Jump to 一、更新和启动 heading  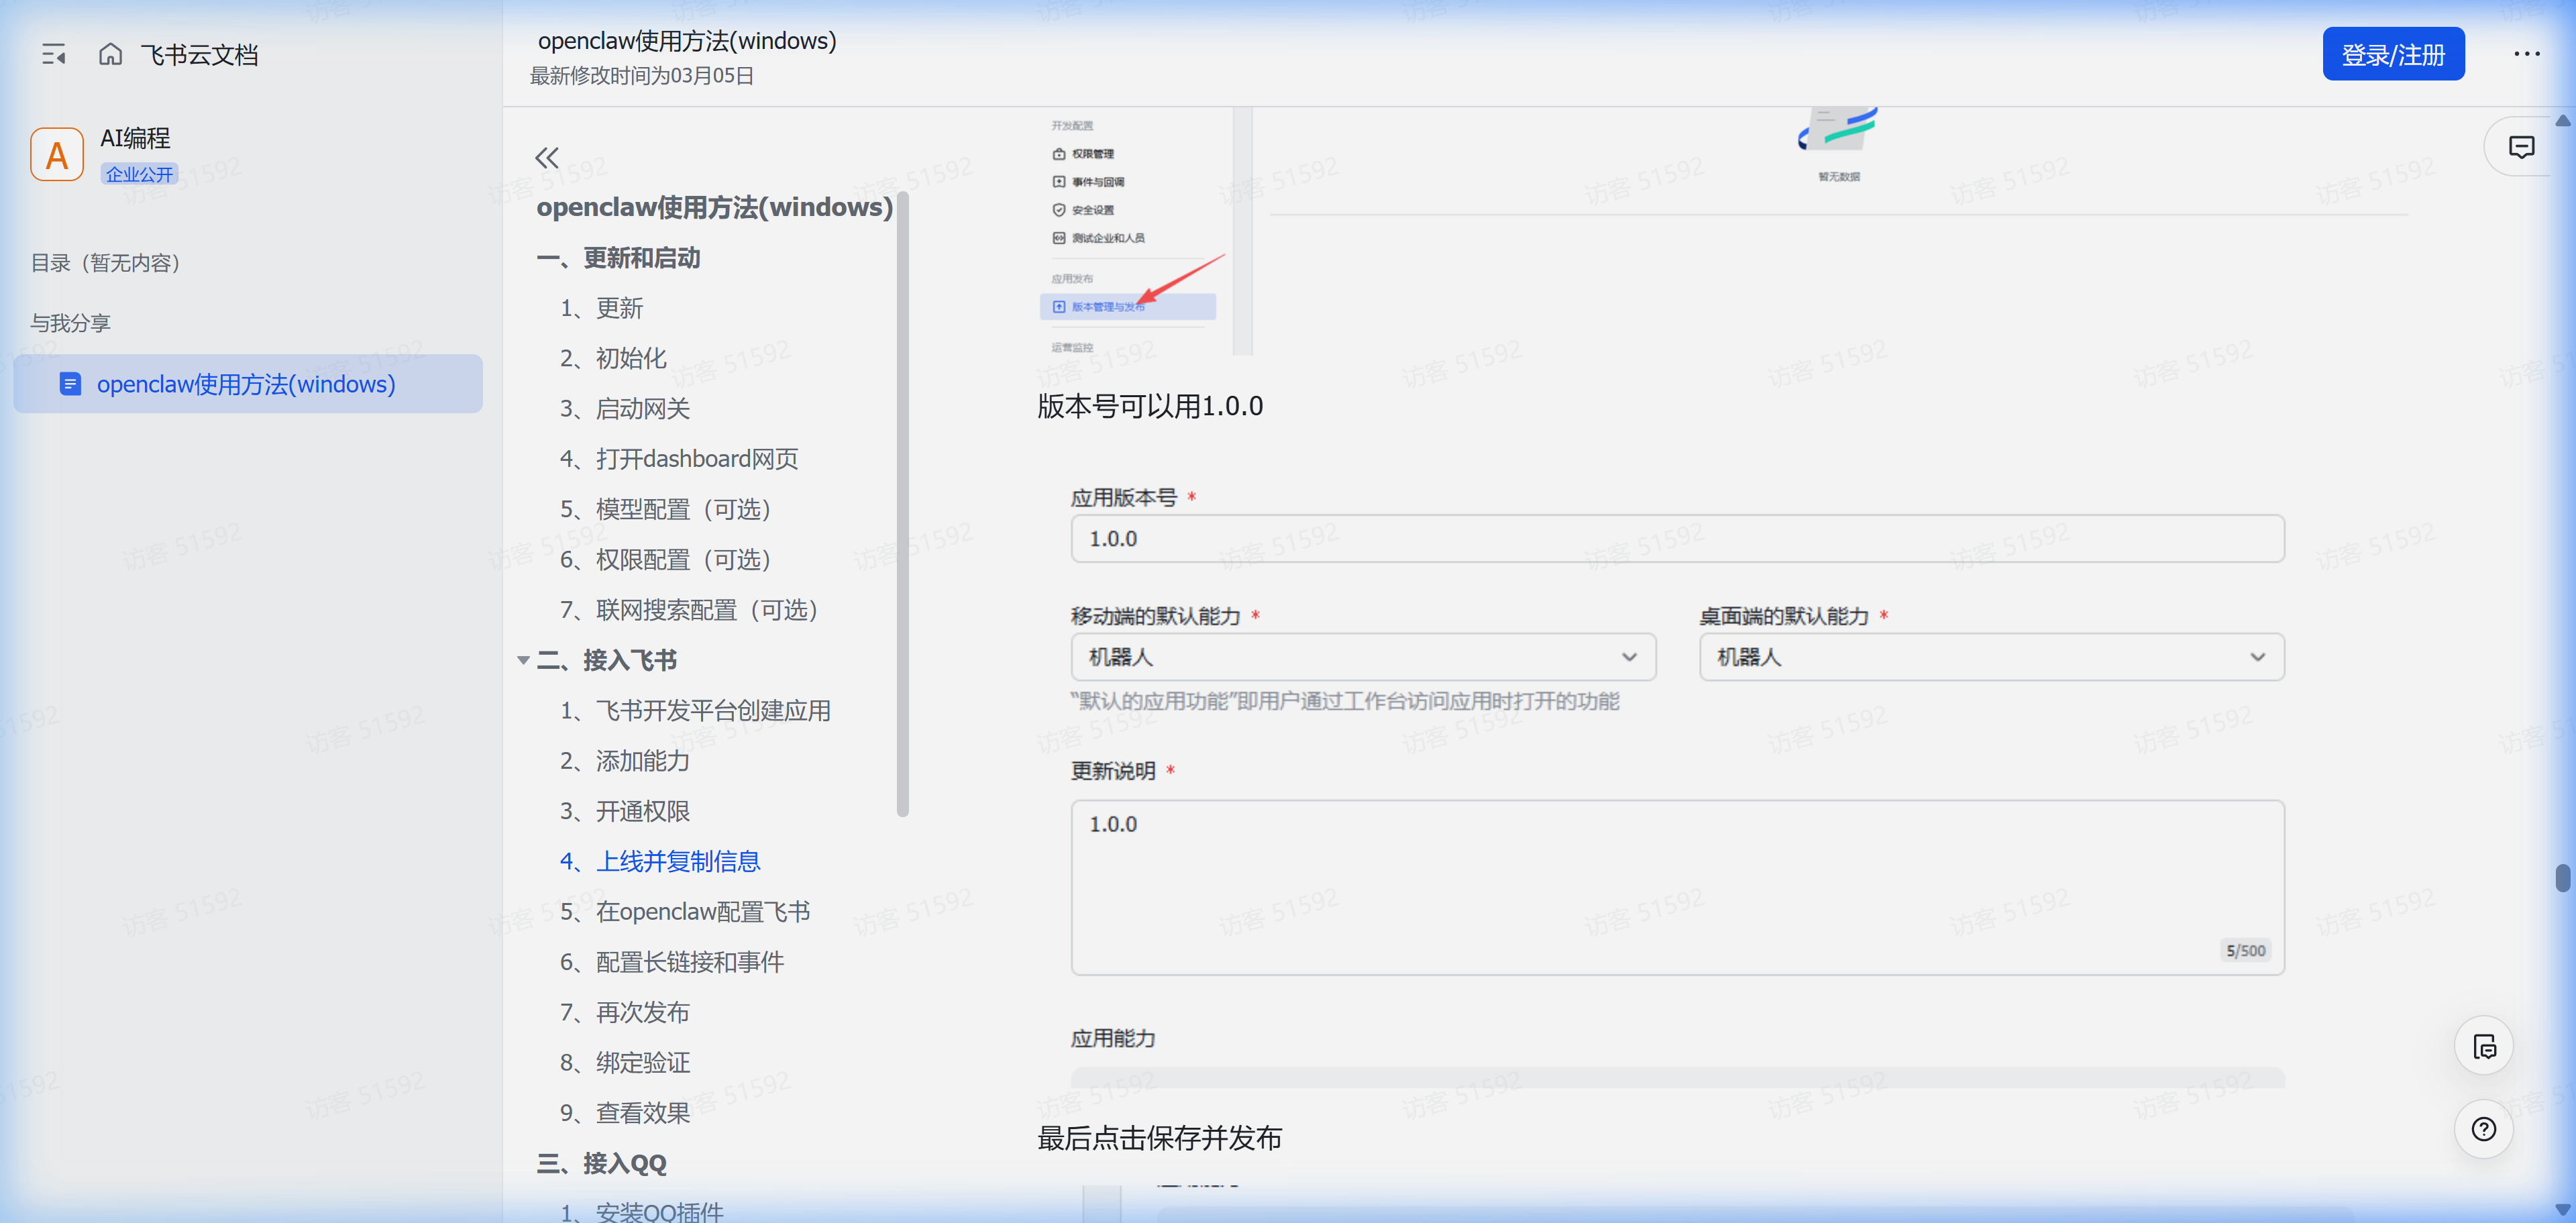point(618,258)
